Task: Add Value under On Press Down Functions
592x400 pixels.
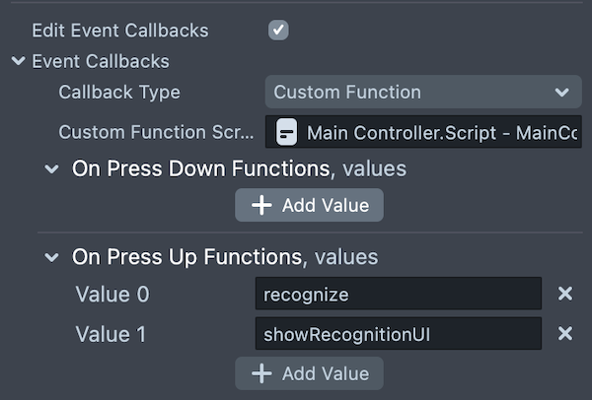Action: (x=309, y=205)
